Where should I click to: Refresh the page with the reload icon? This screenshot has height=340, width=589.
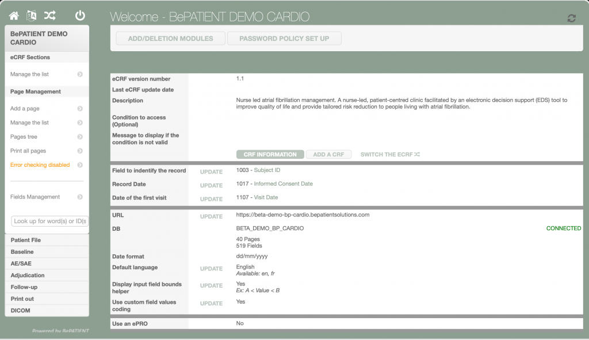(x=571, y=18)
